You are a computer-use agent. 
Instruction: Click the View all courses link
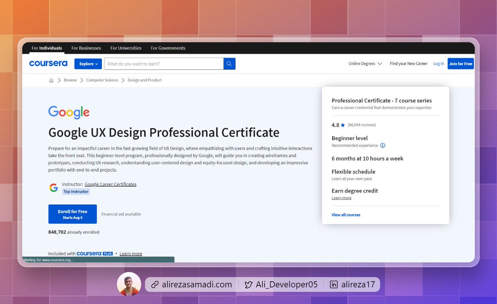coord(346,215)
